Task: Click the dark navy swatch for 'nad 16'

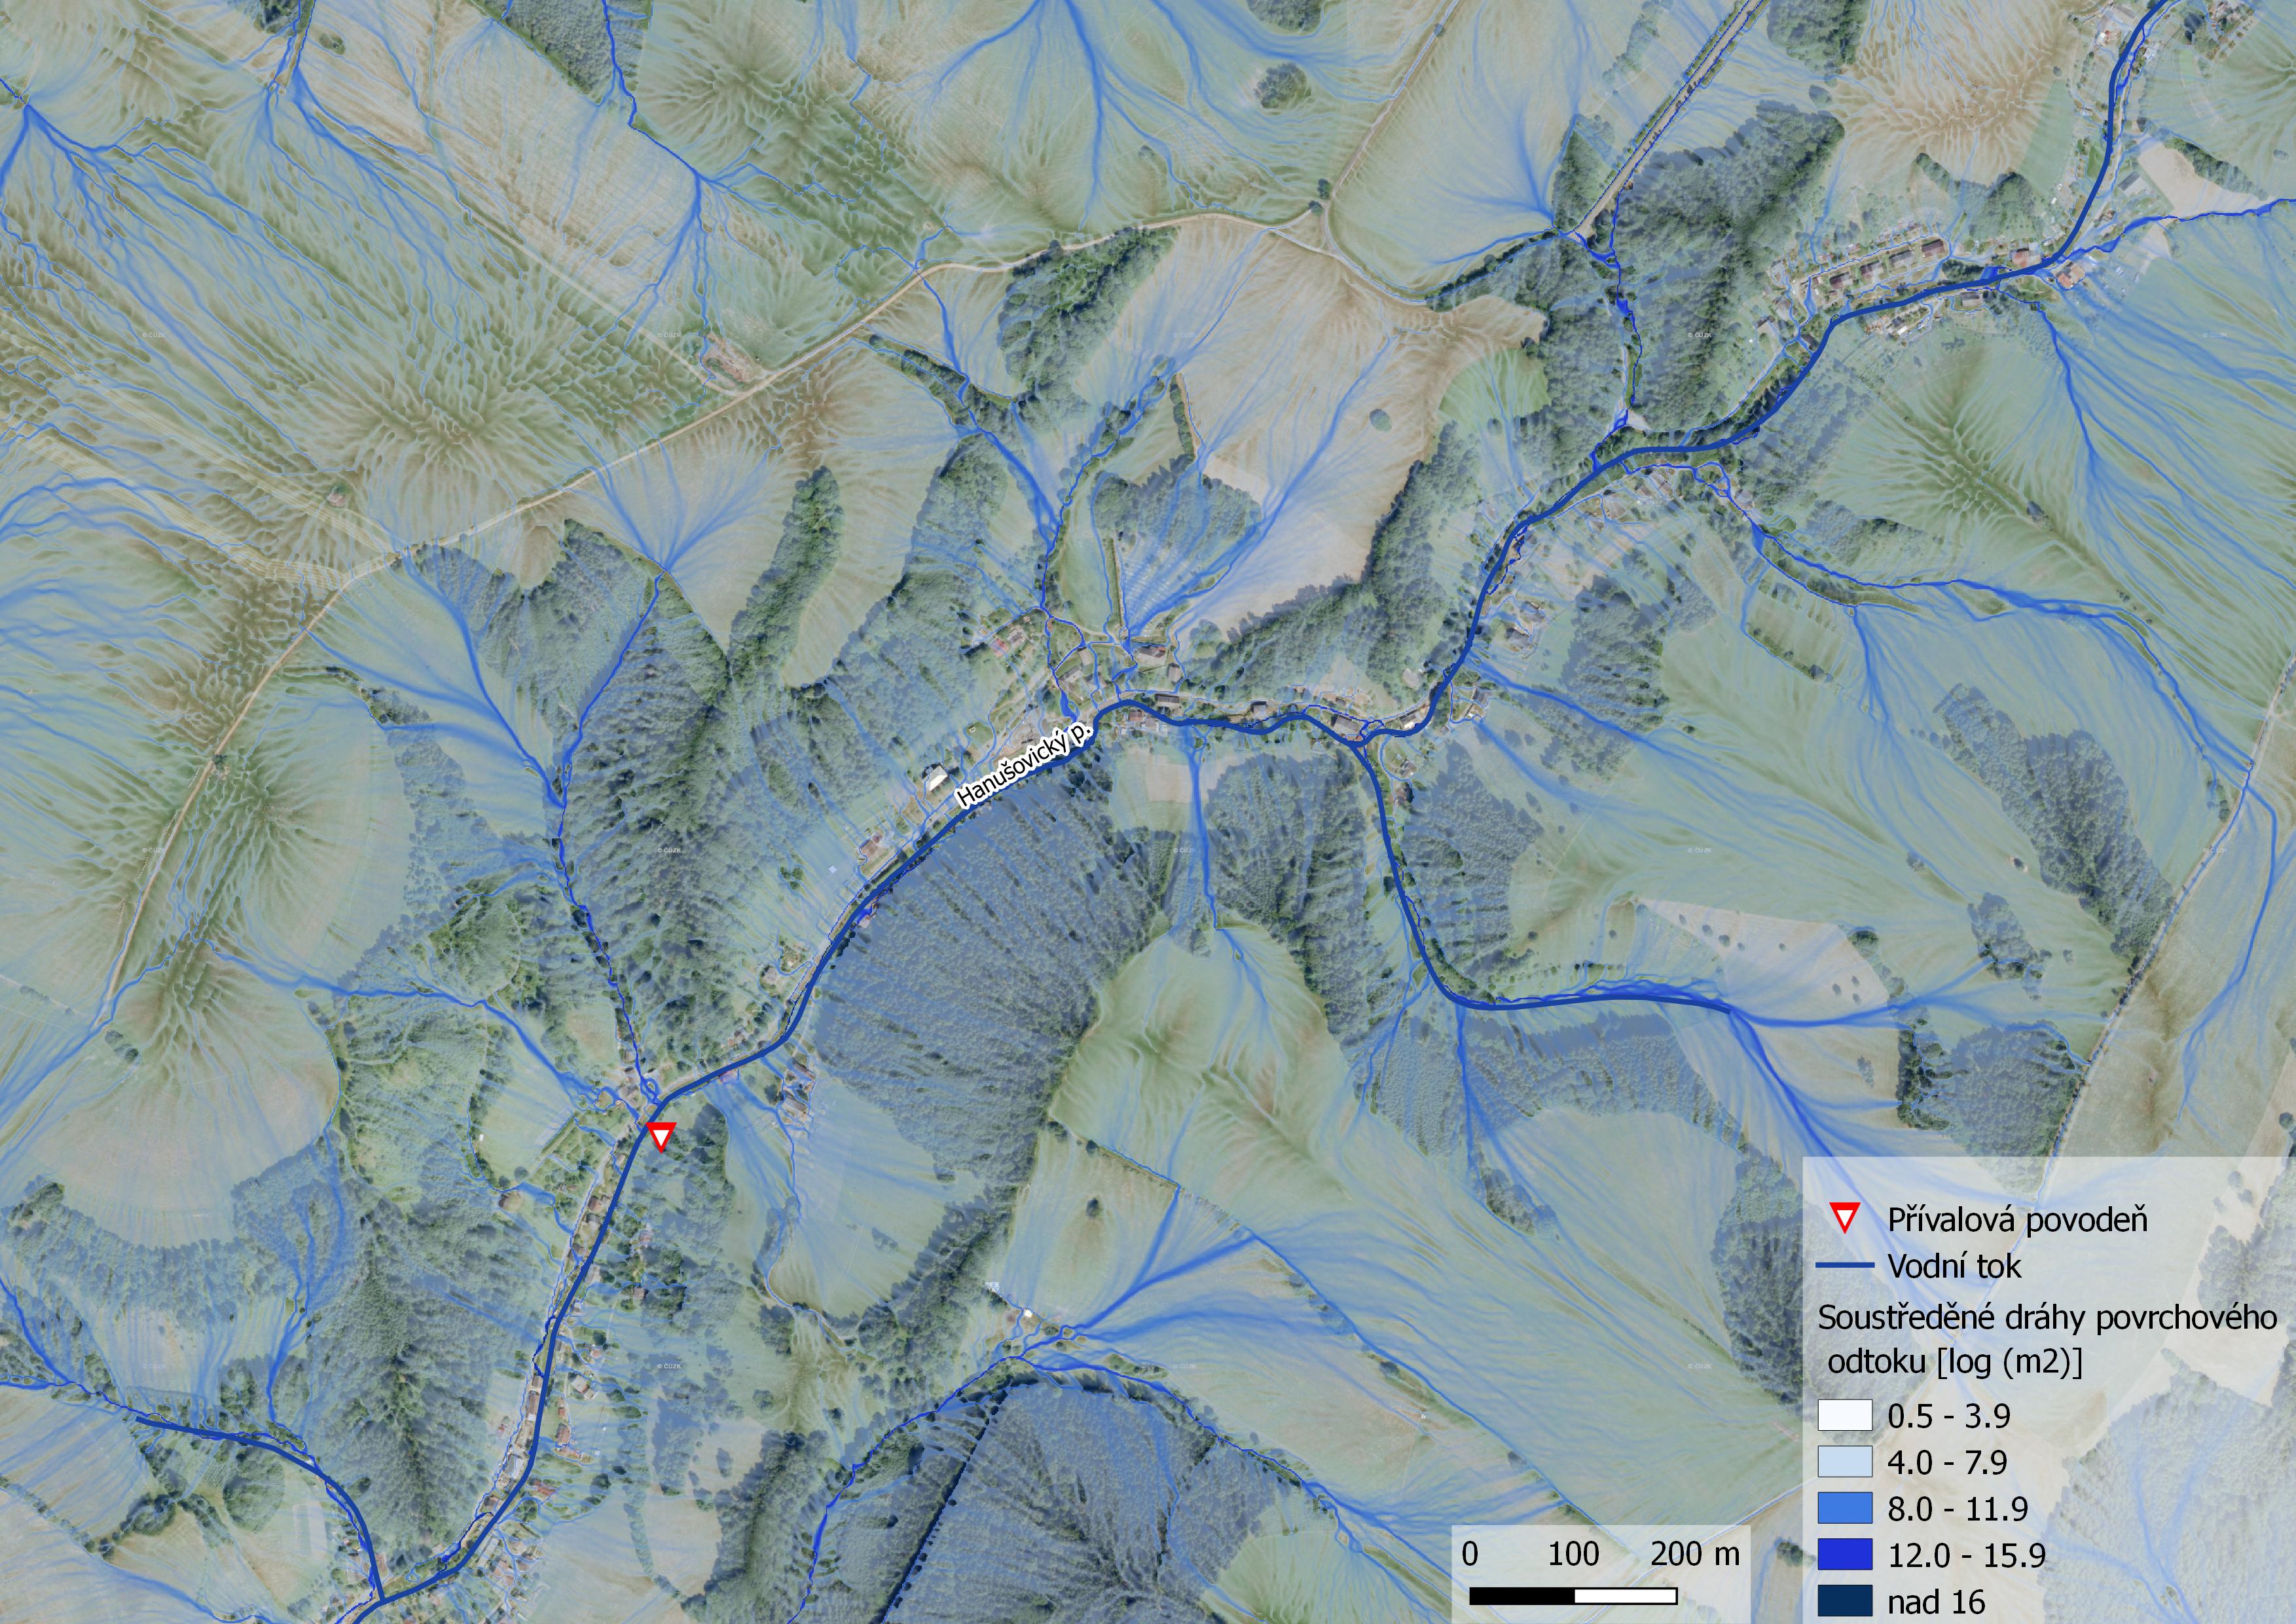Action: pos(1845,1601)
